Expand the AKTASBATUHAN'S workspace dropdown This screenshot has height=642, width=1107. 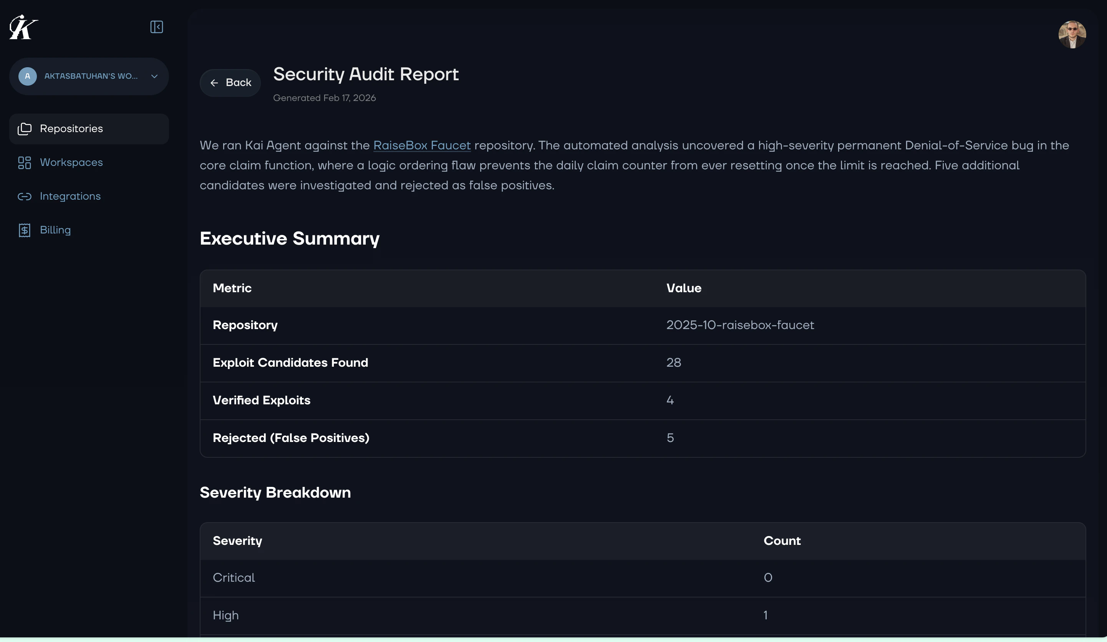pyautogui.click(x=89, y=76)
